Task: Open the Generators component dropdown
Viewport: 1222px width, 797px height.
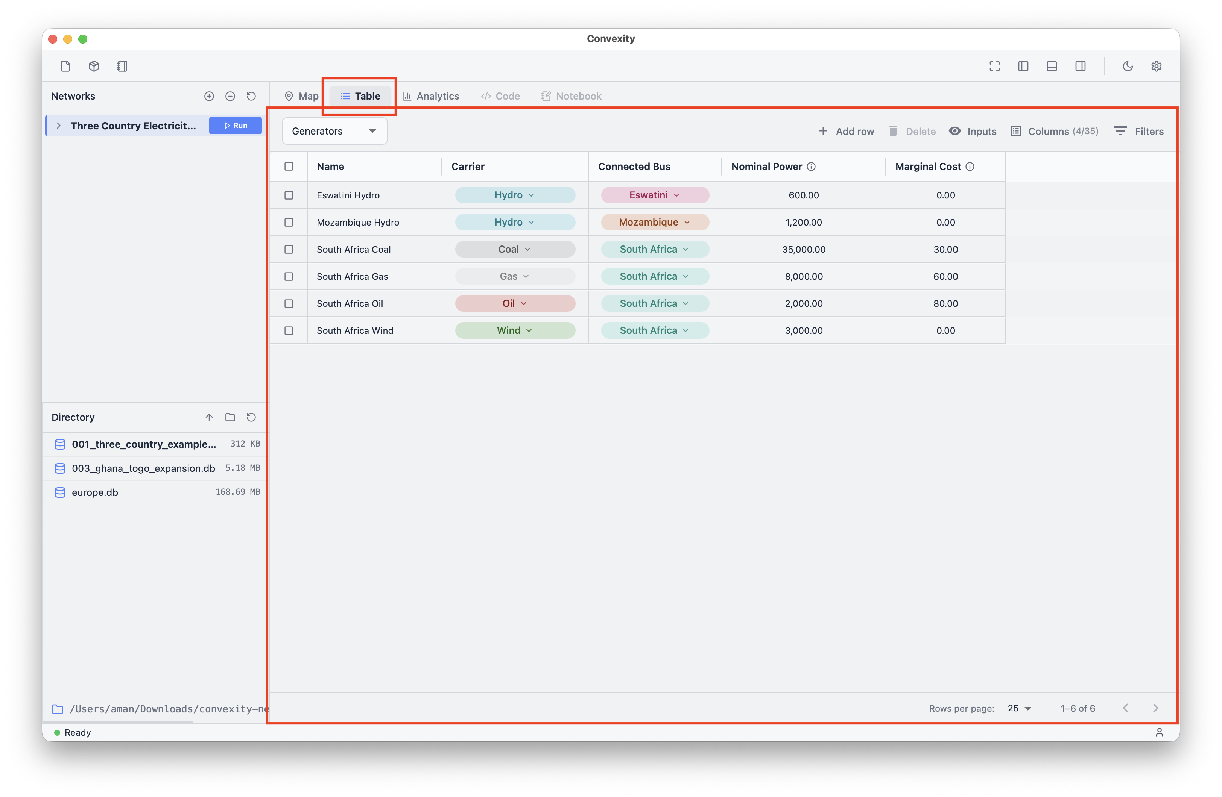Action: tap(334, 131)
